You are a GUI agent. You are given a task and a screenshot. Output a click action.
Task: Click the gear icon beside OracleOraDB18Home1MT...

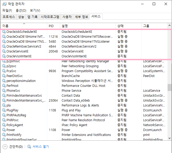point(4,37)
